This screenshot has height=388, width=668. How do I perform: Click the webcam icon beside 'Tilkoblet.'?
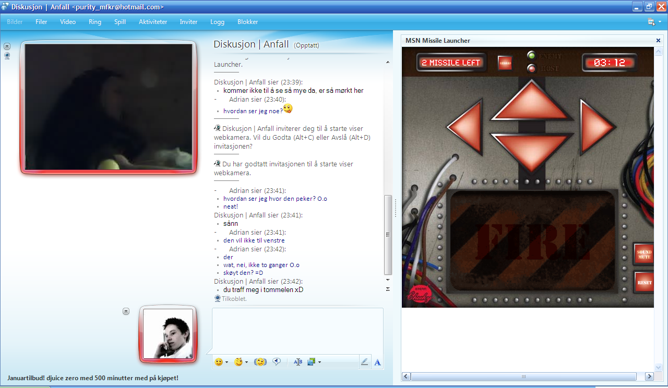(218, 299)
